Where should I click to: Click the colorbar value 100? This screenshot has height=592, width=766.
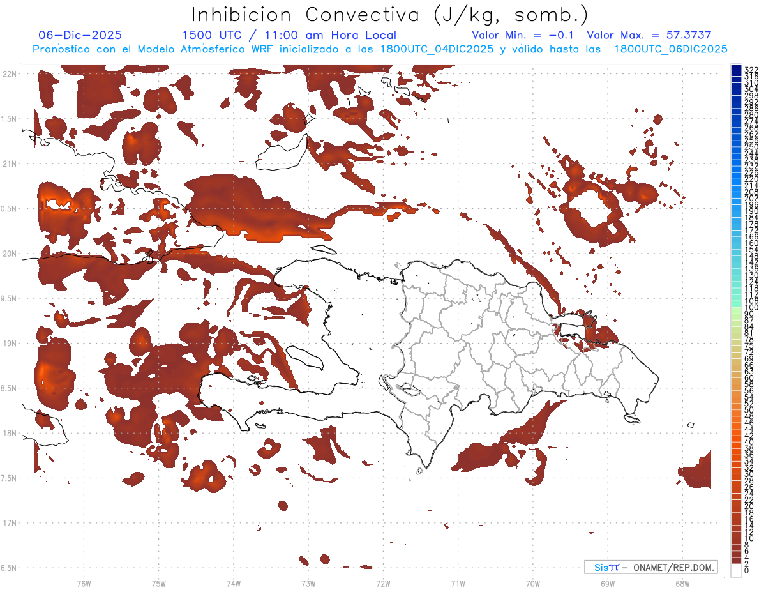(751, 308)
